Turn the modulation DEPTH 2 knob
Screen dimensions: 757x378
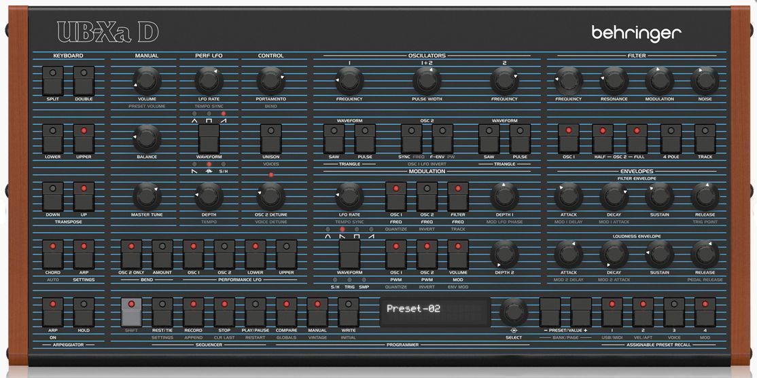504,254
